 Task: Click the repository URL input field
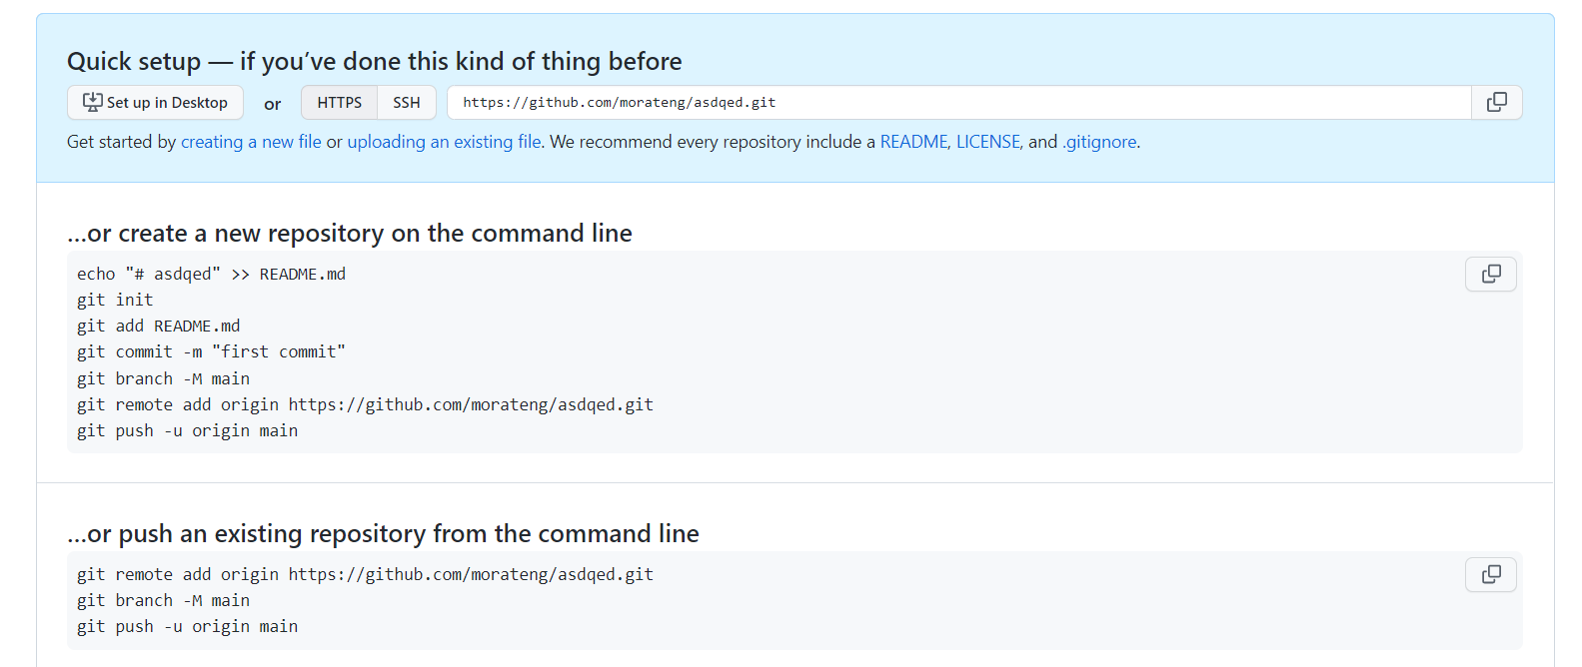point(959,103)
